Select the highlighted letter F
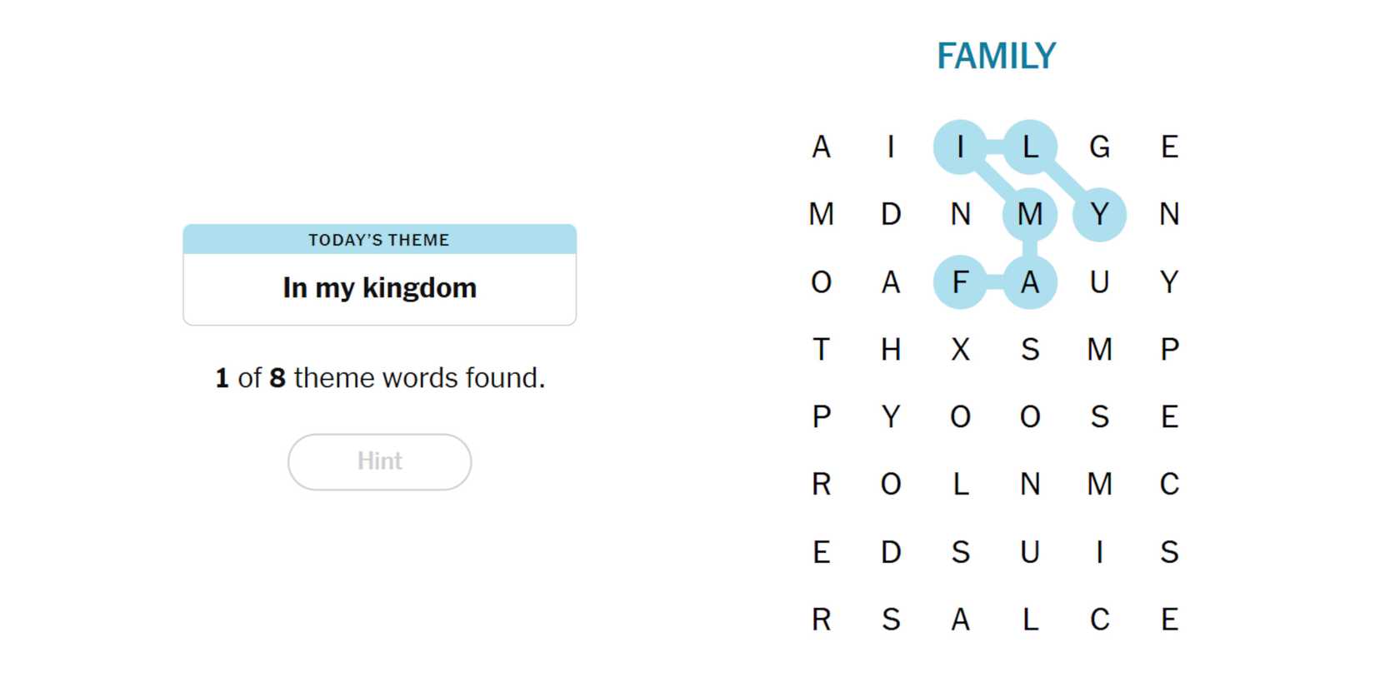Screen dimensions: 1375x687 click(960, 282)
